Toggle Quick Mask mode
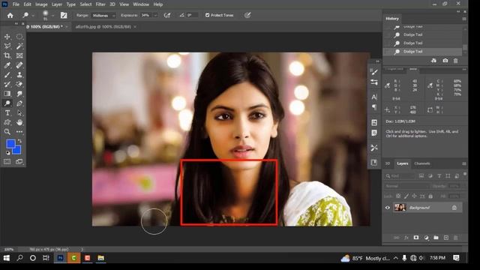 (7, 162)
